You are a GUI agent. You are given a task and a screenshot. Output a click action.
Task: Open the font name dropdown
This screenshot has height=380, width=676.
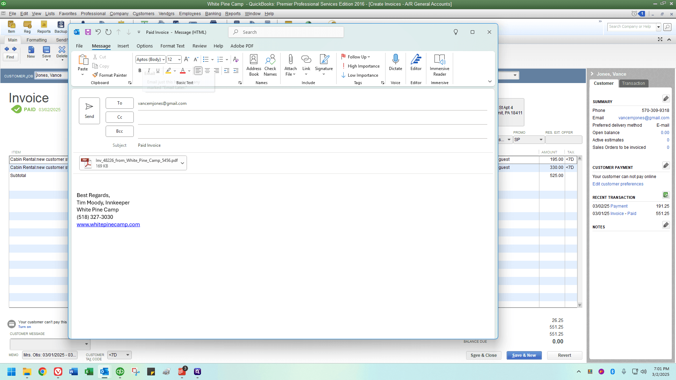point(163,59)
